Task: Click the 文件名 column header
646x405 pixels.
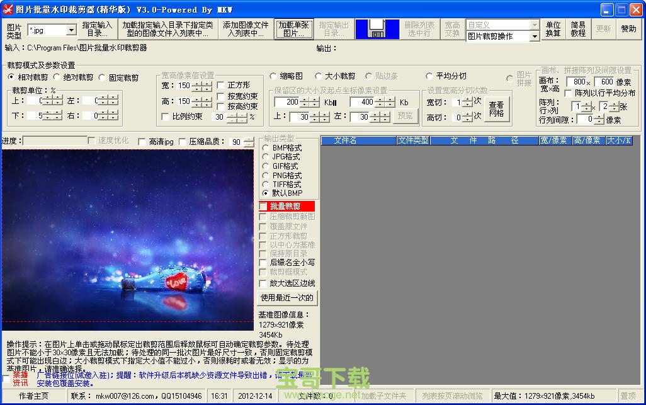Action: 345,140
